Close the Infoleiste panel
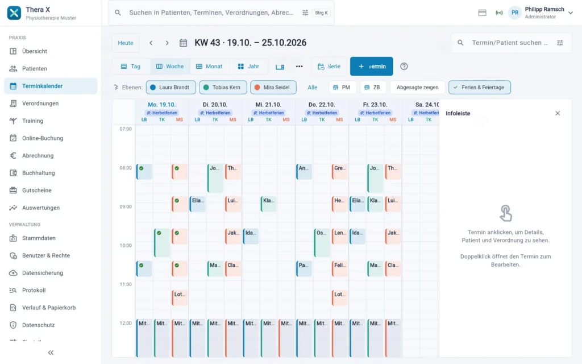This screenshot has height=364, width=582. (558, 113)
